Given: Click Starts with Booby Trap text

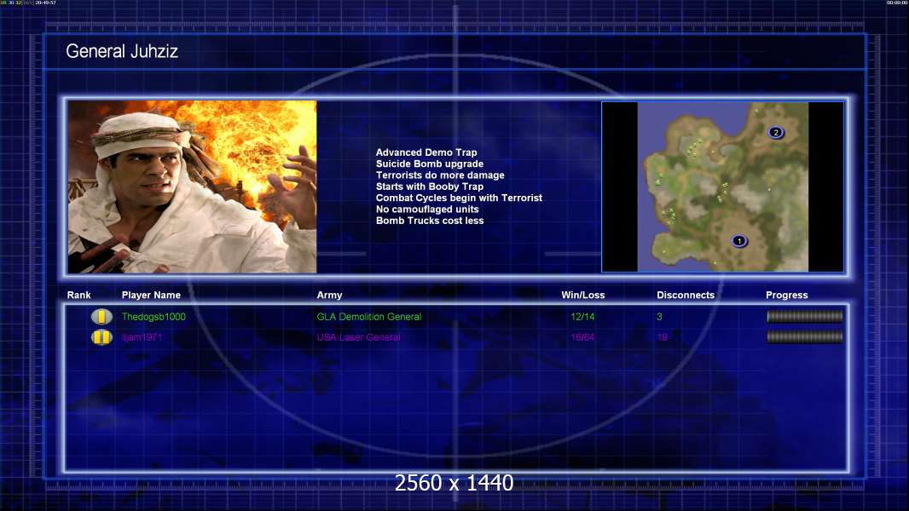Looking at the screenshot, I should 430,187.
